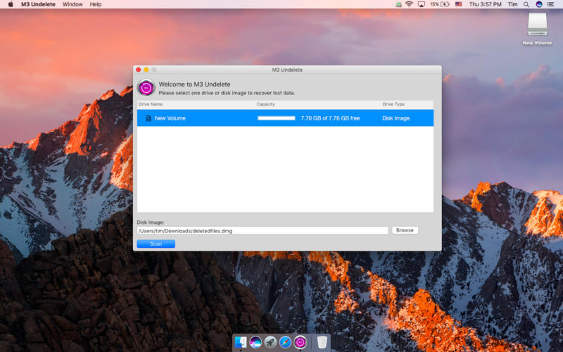Open the Window menu

[72, 4]
